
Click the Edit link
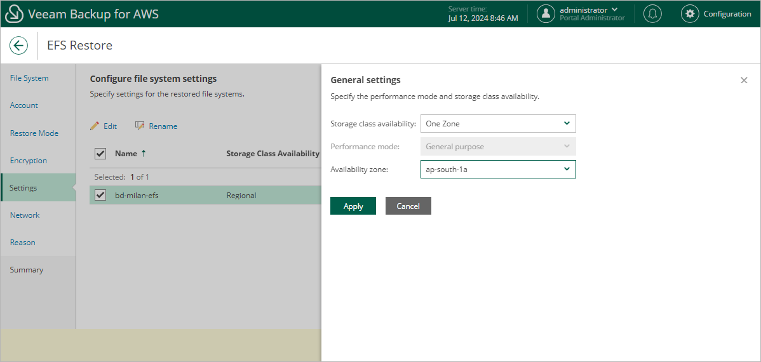click(x=110, y=126)
